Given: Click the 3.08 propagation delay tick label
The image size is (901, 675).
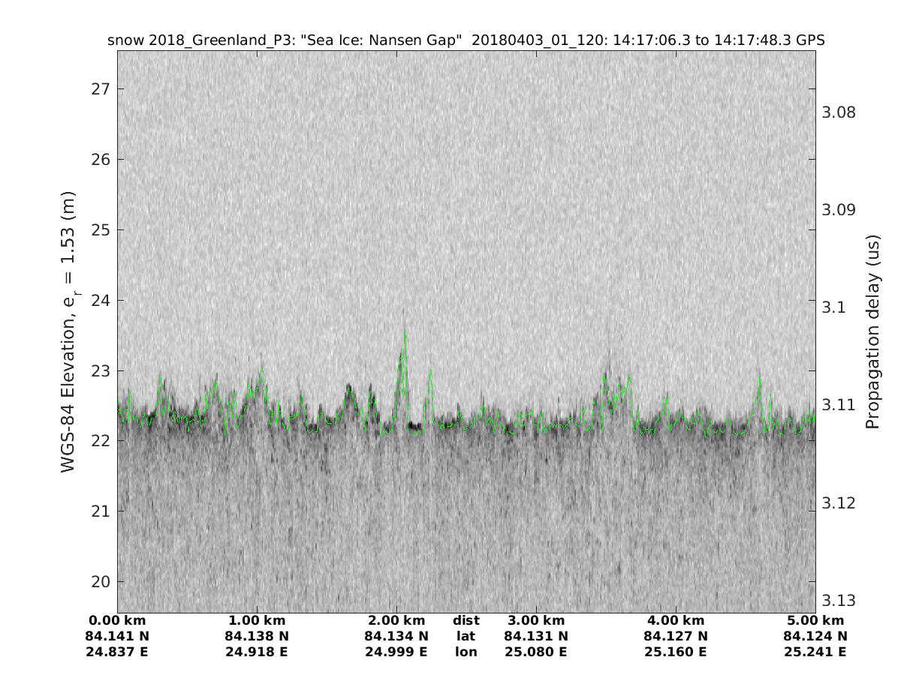Looking at the screenshot, I should pos(839,112).
